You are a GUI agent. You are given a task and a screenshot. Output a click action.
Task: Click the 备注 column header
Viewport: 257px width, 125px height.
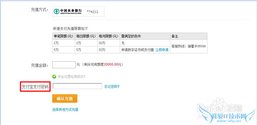click(189, 36)
